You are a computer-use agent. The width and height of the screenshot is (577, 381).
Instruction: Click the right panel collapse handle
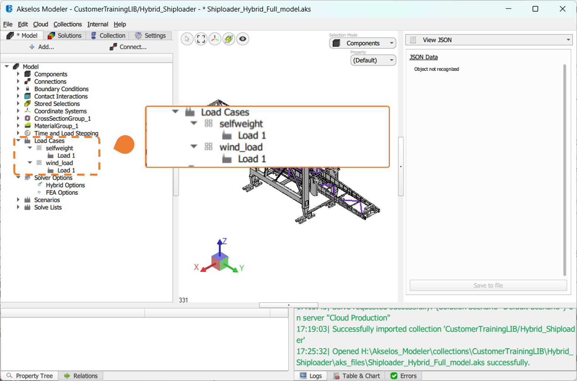pos(401,167)
